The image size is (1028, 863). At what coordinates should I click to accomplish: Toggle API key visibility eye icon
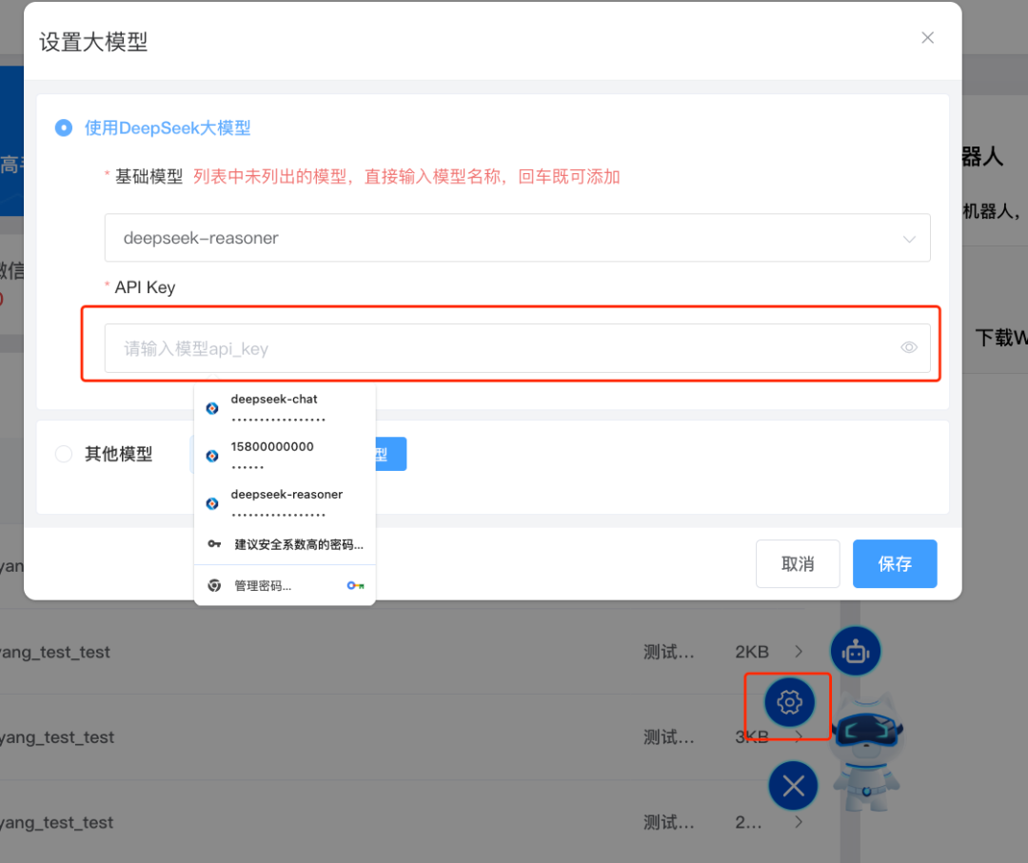pos(909,347)
